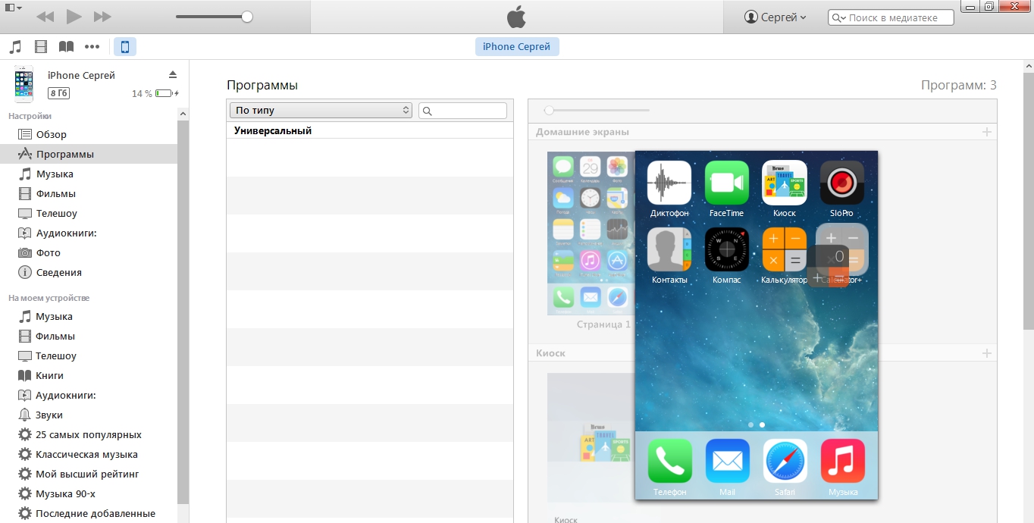
Task: Switch to the iPhone Сергей tab
Action: 517,46
